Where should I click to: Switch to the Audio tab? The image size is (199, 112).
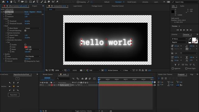[x=182, y=6]
